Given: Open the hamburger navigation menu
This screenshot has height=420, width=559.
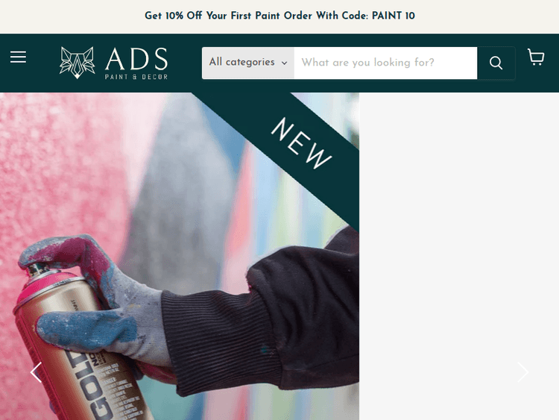Looking at the screenshot, I should [x=18, y=57].
